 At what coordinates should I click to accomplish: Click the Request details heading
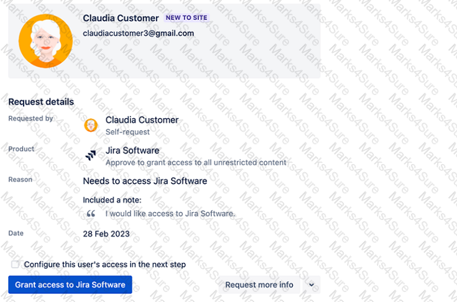[x=41, y=101]
